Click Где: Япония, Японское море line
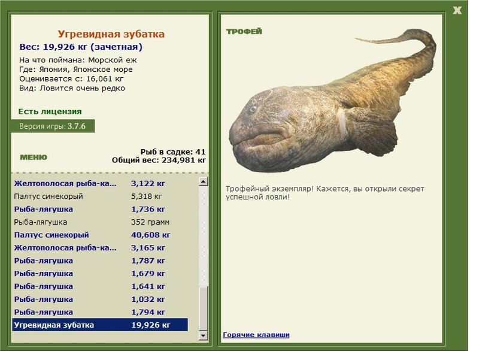 point(76,69)
